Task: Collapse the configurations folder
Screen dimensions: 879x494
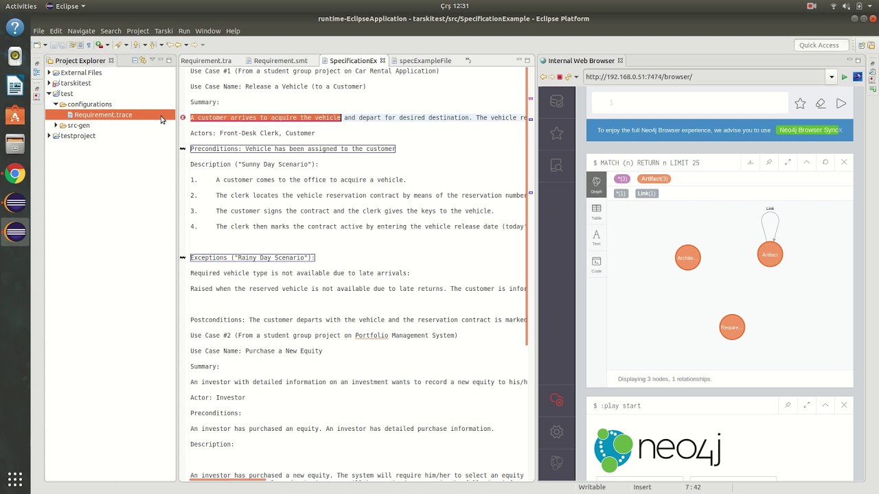Action: tap(56, 104)
